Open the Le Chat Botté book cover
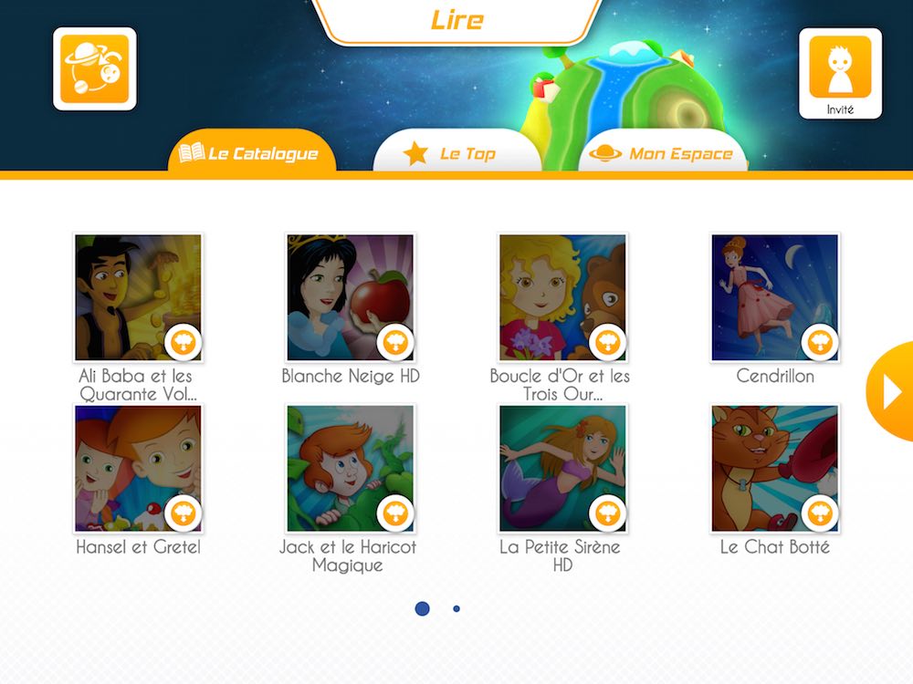913x684 pixels. pos(775,469)
